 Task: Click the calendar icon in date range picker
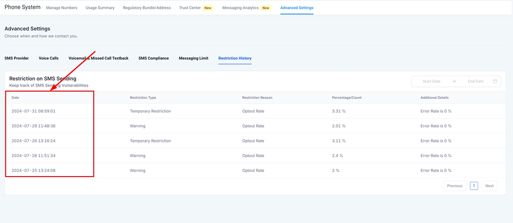tap(495, 81)
